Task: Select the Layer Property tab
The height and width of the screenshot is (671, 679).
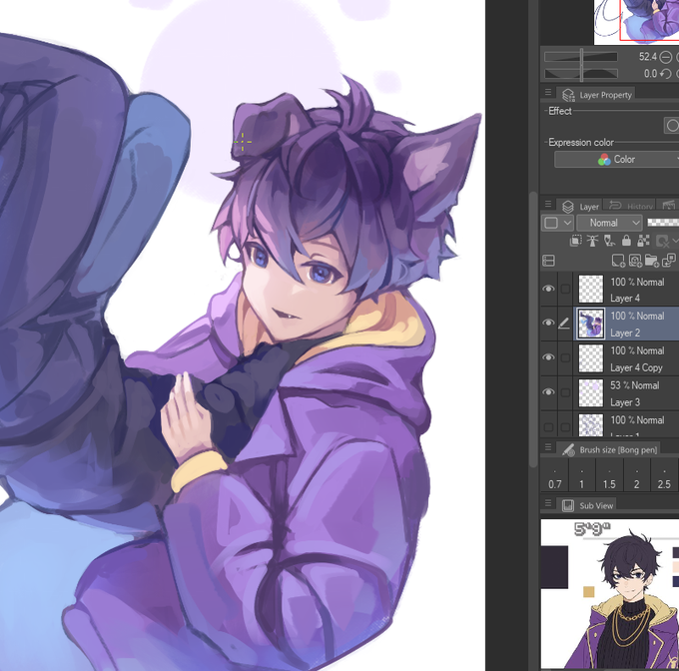Action: coord(596,95)
